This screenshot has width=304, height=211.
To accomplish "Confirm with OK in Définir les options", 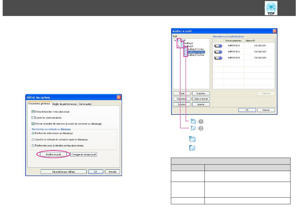I will coord(96,172).
